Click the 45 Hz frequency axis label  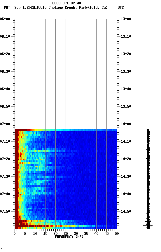click(x=106, y=234)
